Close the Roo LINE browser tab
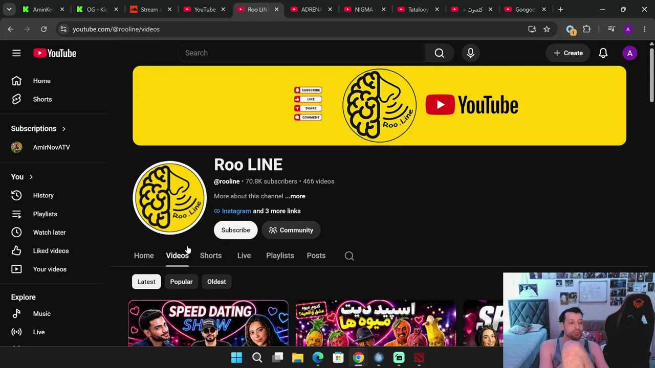The height and width of the screenshot is (368, 655). pos(277,9)
